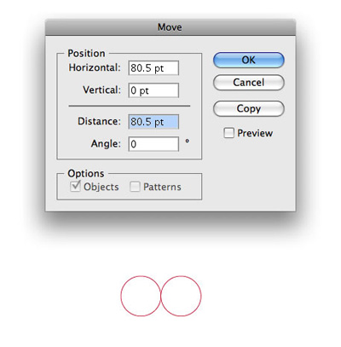Screen dimensions: 341x347
Task: Click the Copy button
Action: click(x=248, y=108)
